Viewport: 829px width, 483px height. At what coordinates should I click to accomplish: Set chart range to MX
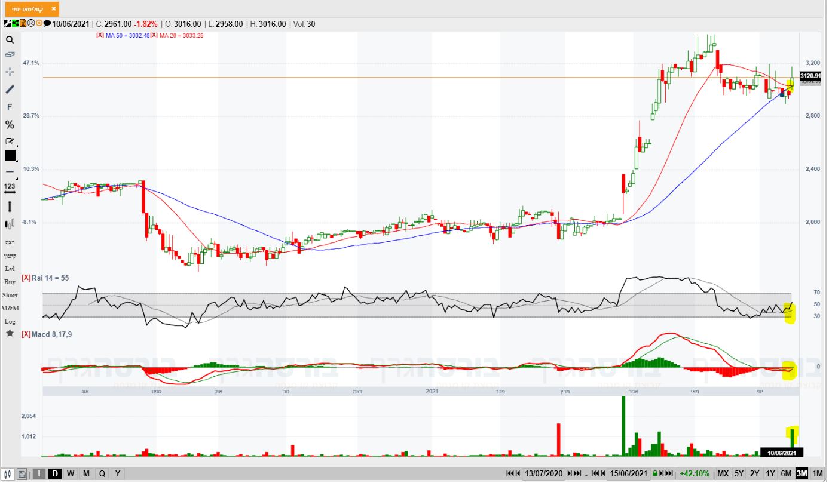[x=723, y=473]
